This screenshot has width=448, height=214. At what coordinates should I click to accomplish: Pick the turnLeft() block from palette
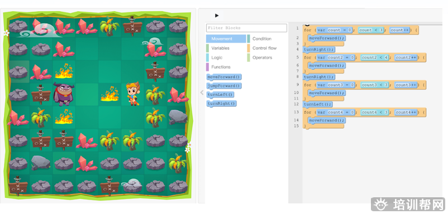pos(220,95)
